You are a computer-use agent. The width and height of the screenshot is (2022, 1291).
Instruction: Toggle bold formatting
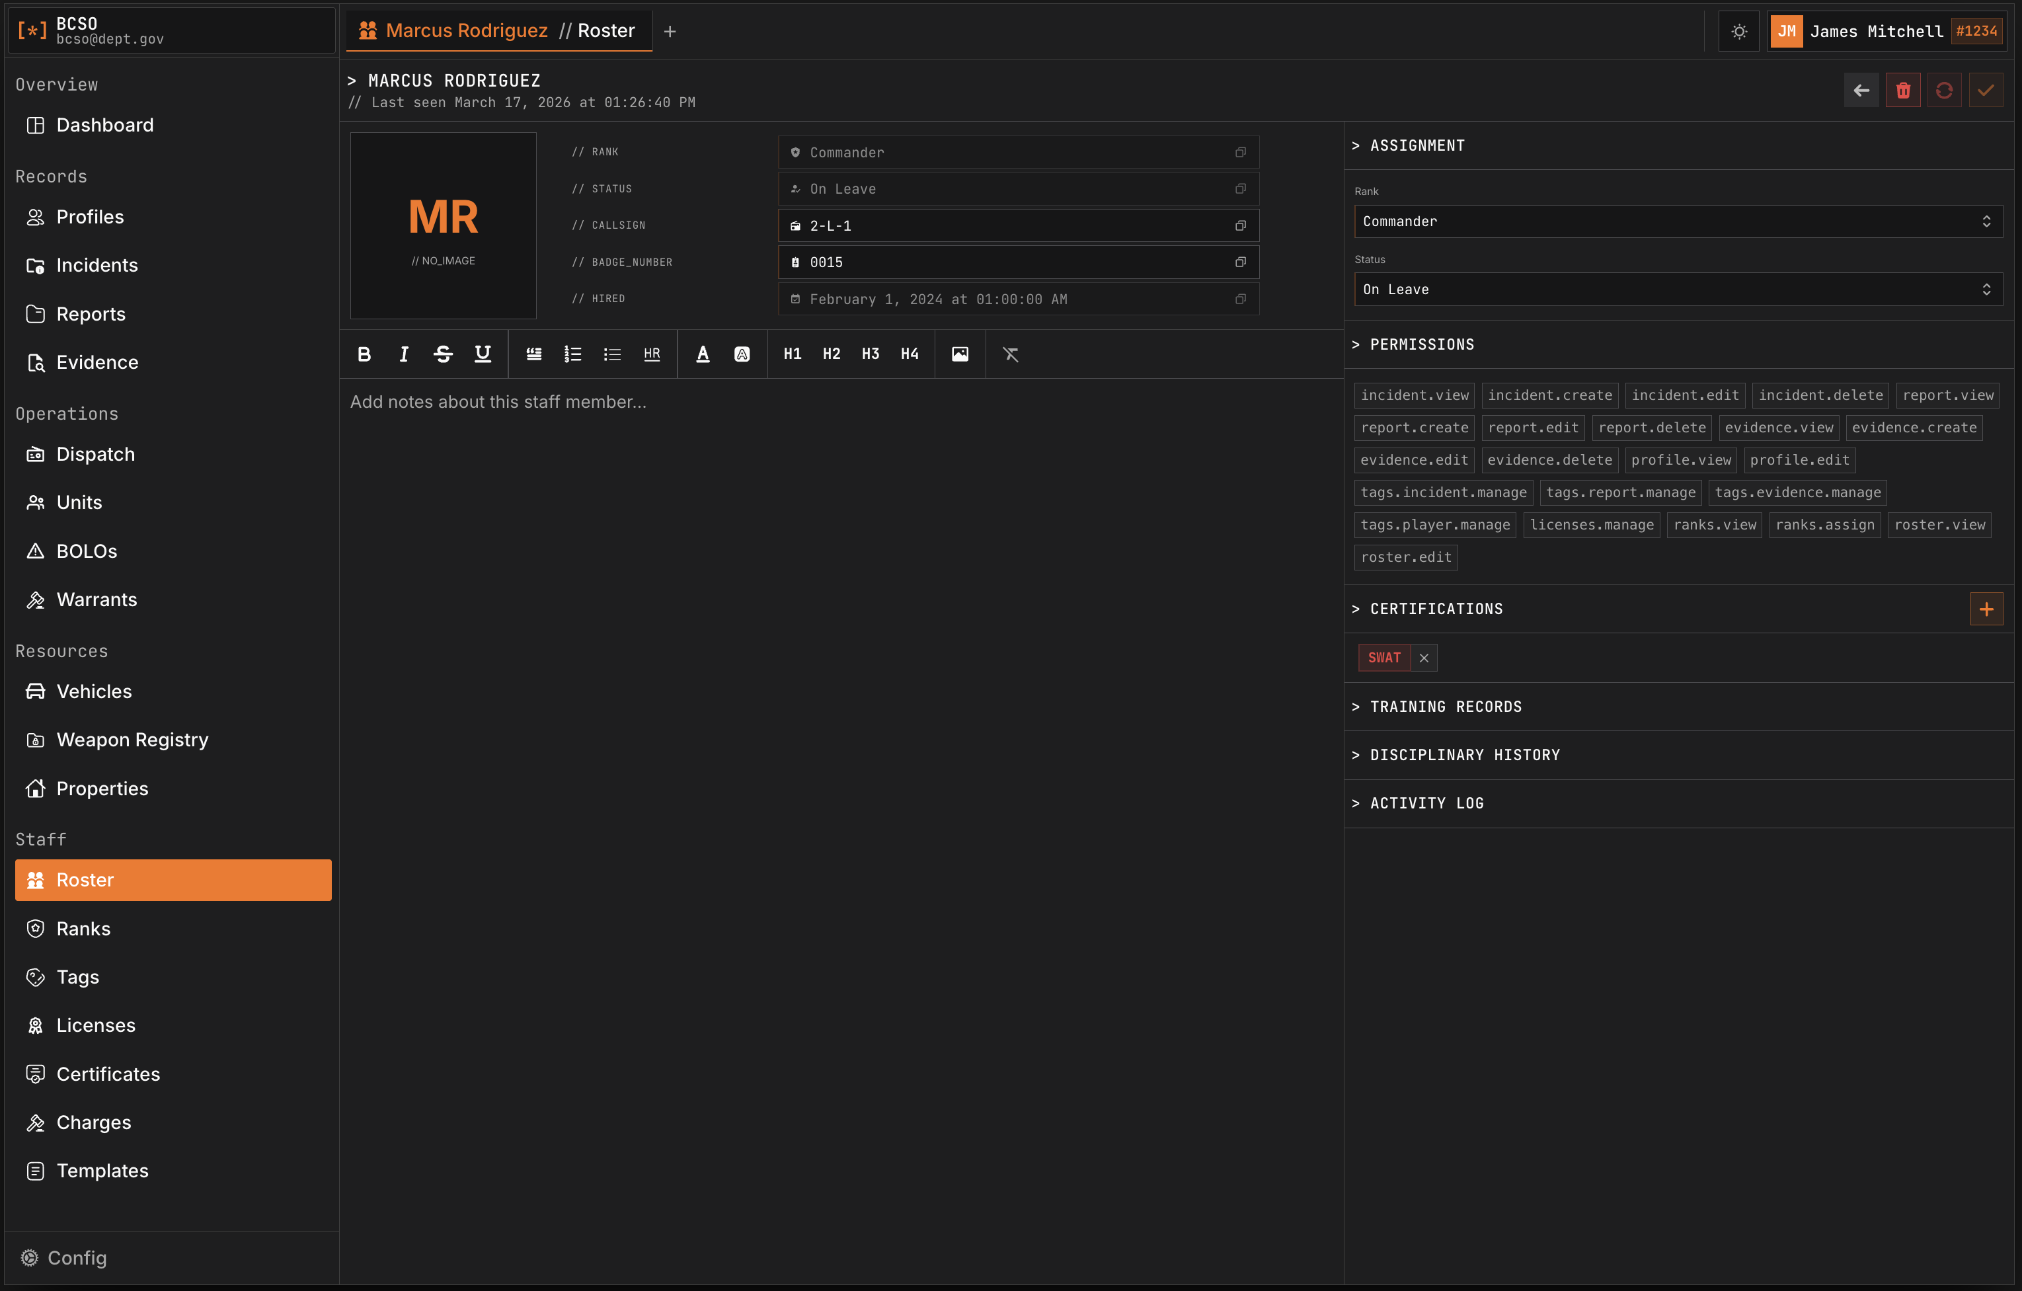coord(364,354)
